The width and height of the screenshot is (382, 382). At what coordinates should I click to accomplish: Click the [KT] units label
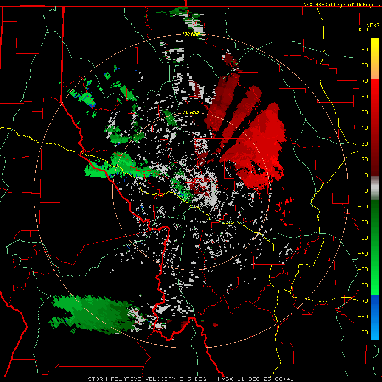[x=362, y=29]
